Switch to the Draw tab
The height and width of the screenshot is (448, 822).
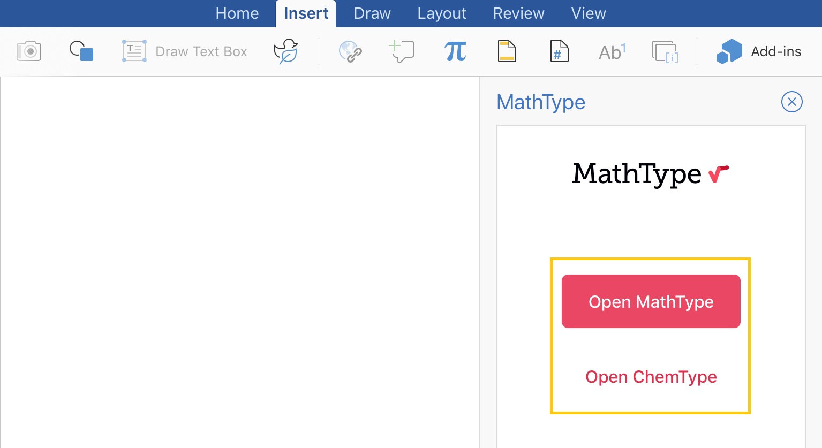[372, 13]
